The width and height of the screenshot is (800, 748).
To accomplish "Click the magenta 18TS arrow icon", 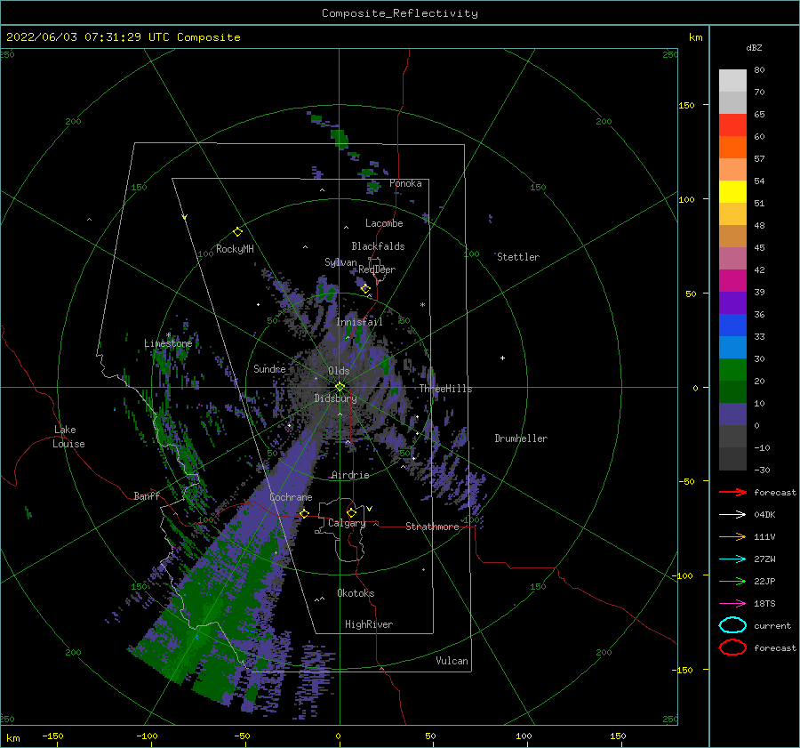I will tap(732, 604).
